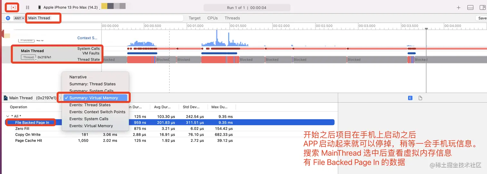Toggle the bottom detail pane layout icon

click(x=470, y=7)
